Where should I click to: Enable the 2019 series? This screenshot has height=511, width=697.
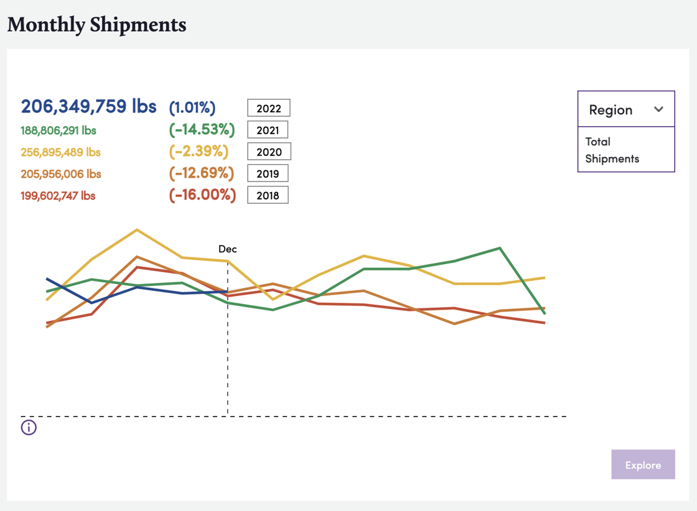tap(268, 173)
